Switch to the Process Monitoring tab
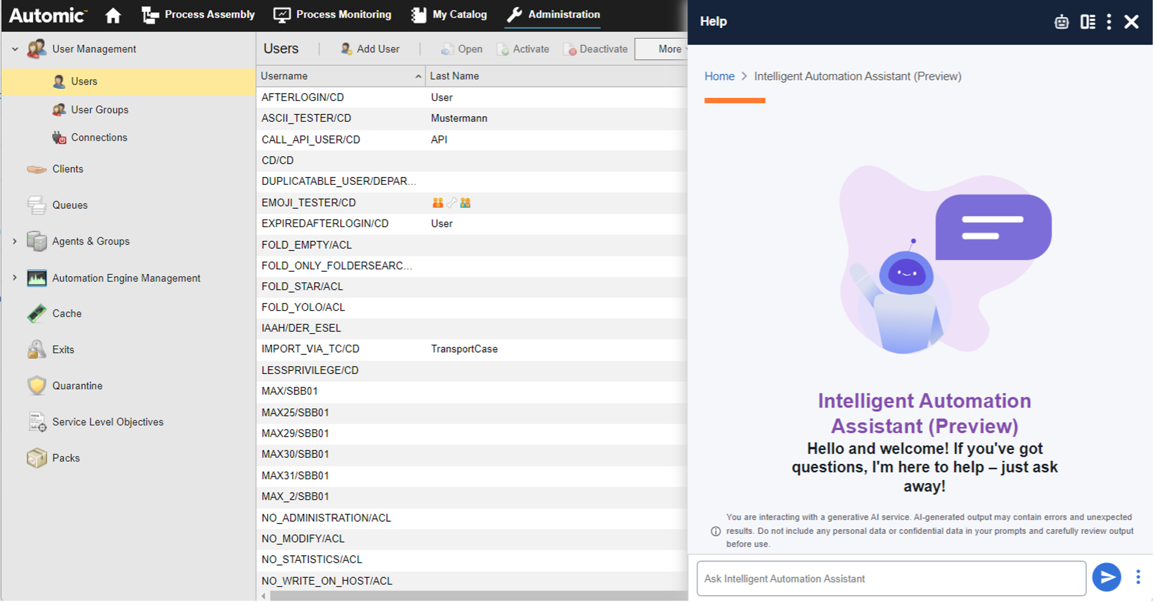Screen dimensions: 1156x602 click(332, 15)
